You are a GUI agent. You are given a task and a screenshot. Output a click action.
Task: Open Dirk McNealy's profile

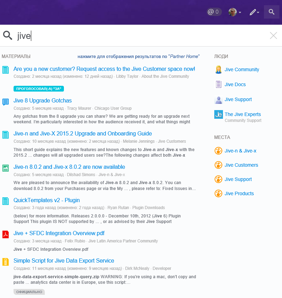coord(137,268)
